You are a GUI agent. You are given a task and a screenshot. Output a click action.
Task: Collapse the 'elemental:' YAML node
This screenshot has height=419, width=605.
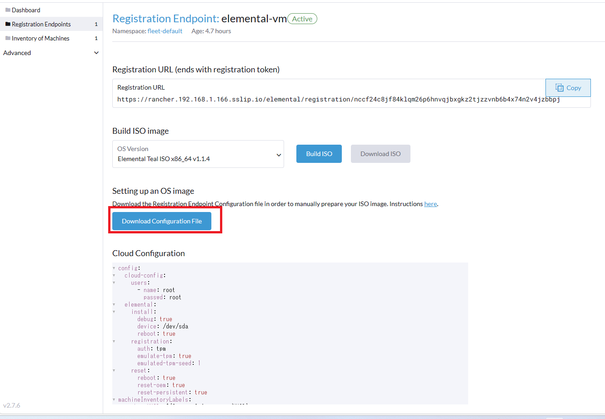click(x=114, y=304)
